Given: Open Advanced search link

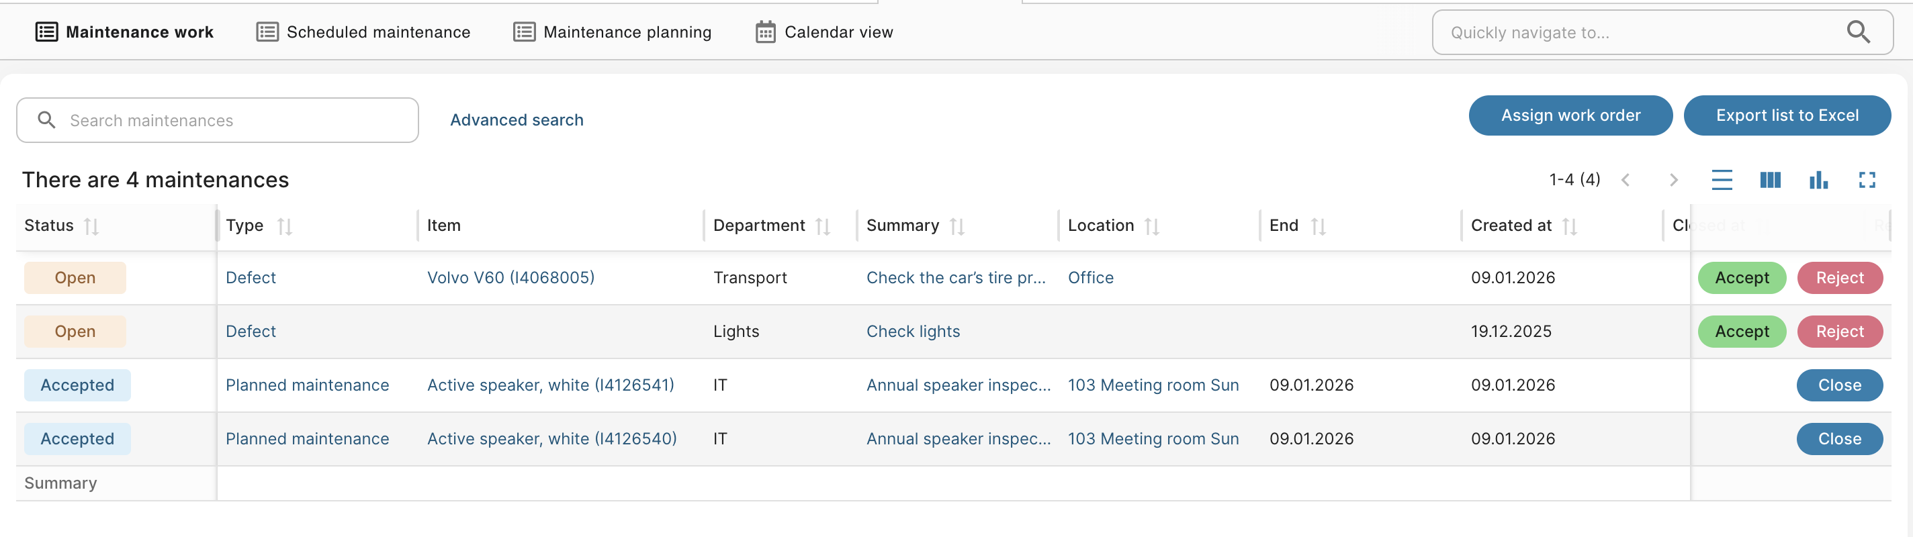Looking at the screenshot, I should tap(517, 120).
